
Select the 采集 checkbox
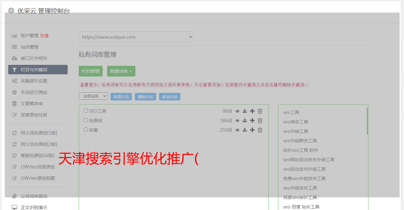click(x=86, y=130)
